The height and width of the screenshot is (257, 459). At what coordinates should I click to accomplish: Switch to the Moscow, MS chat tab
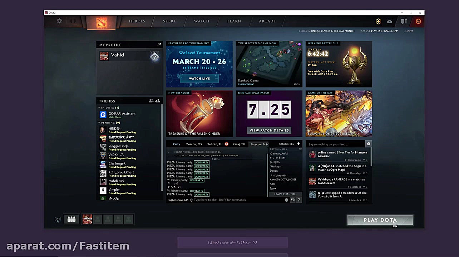194,144
